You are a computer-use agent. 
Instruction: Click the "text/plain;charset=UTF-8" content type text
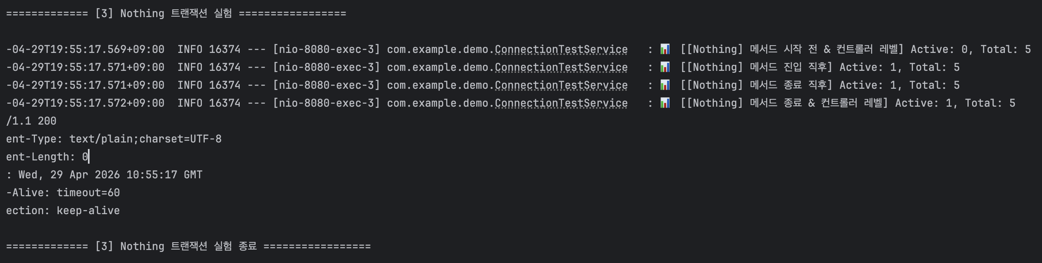(x=145, y=139)
